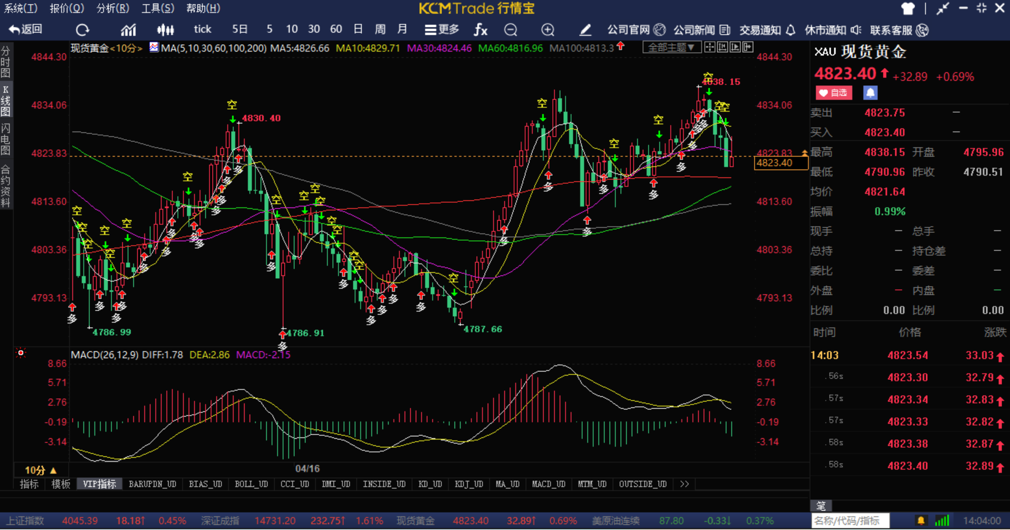This screenshot has height=530, width=1010.
Task: Select the K线图 side tab
Action: click(x=6, y=101)
